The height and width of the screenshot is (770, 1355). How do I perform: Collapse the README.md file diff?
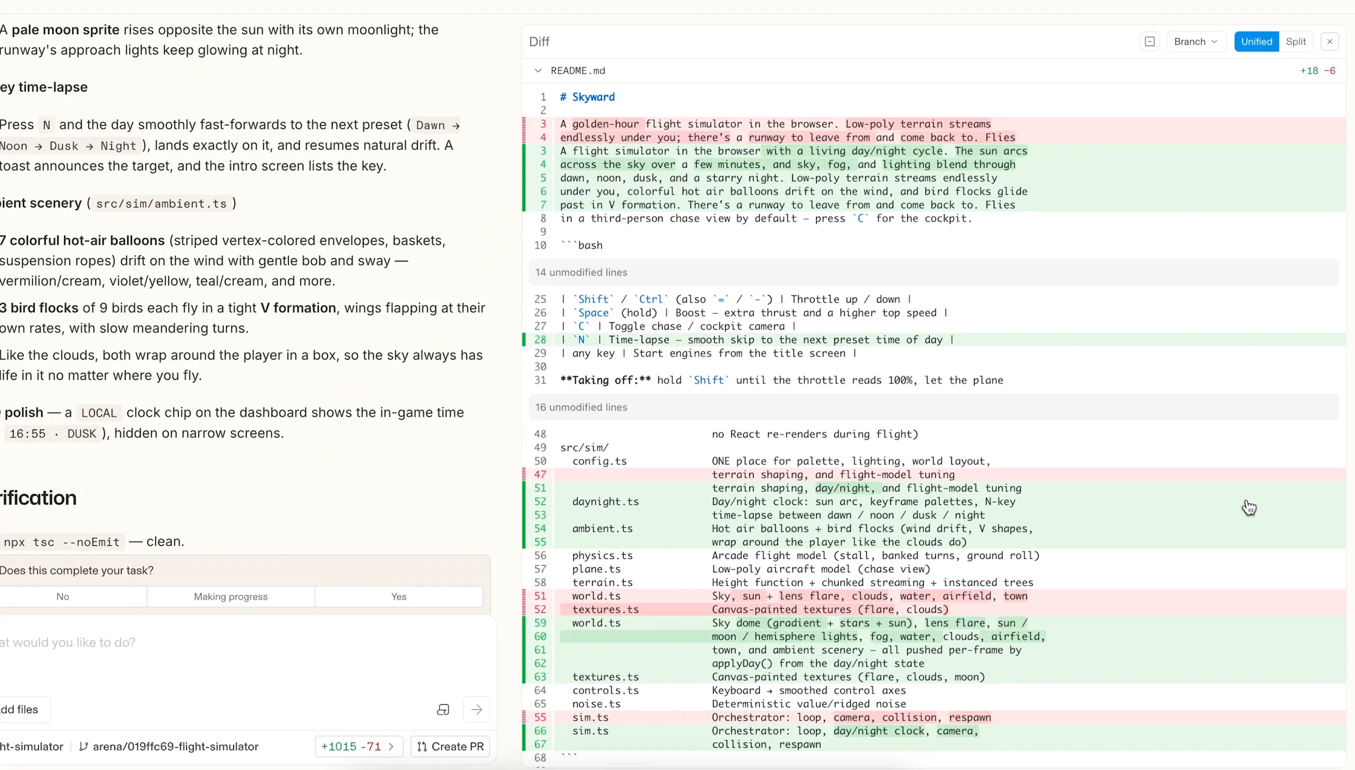[x=538, y=71]
